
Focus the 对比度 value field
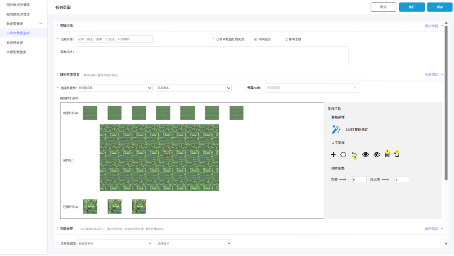tap(401, 180)
